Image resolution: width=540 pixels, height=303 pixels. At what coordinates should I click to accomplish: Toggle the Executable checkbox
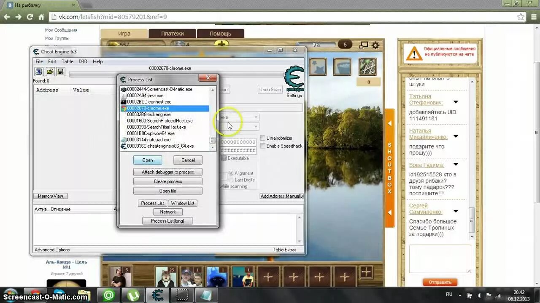pyautogui.click(x=224, y=158)
